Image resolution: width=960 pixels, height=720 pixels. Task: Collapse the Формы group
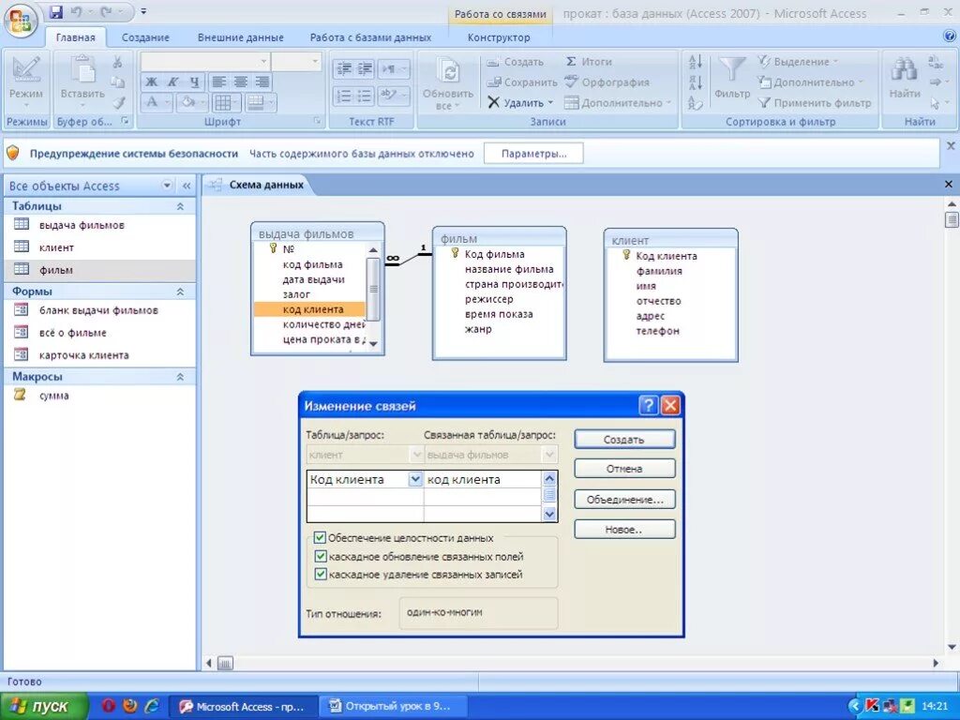[180, 292]
